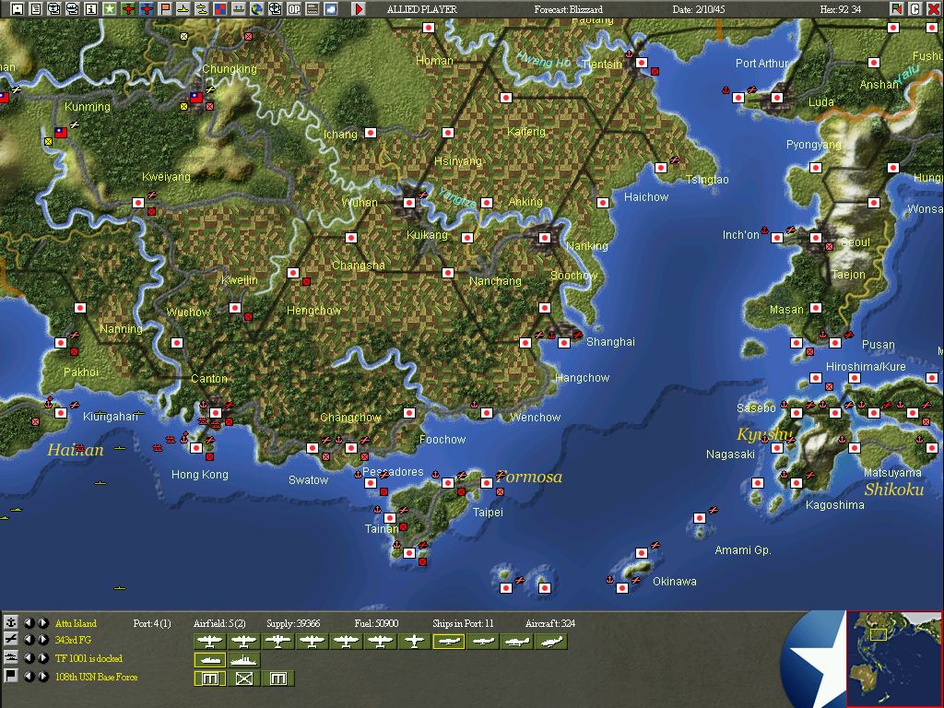Click the Japanese base marker at Haichow
This screenshot has width=944, height=708.
click(603, 203)
